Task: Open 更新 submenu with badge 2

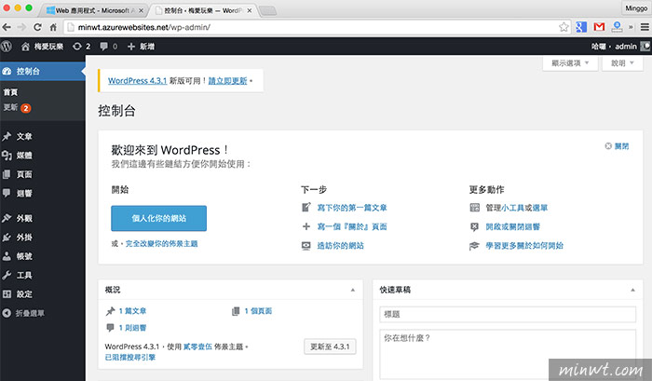Action: (17, 108)
